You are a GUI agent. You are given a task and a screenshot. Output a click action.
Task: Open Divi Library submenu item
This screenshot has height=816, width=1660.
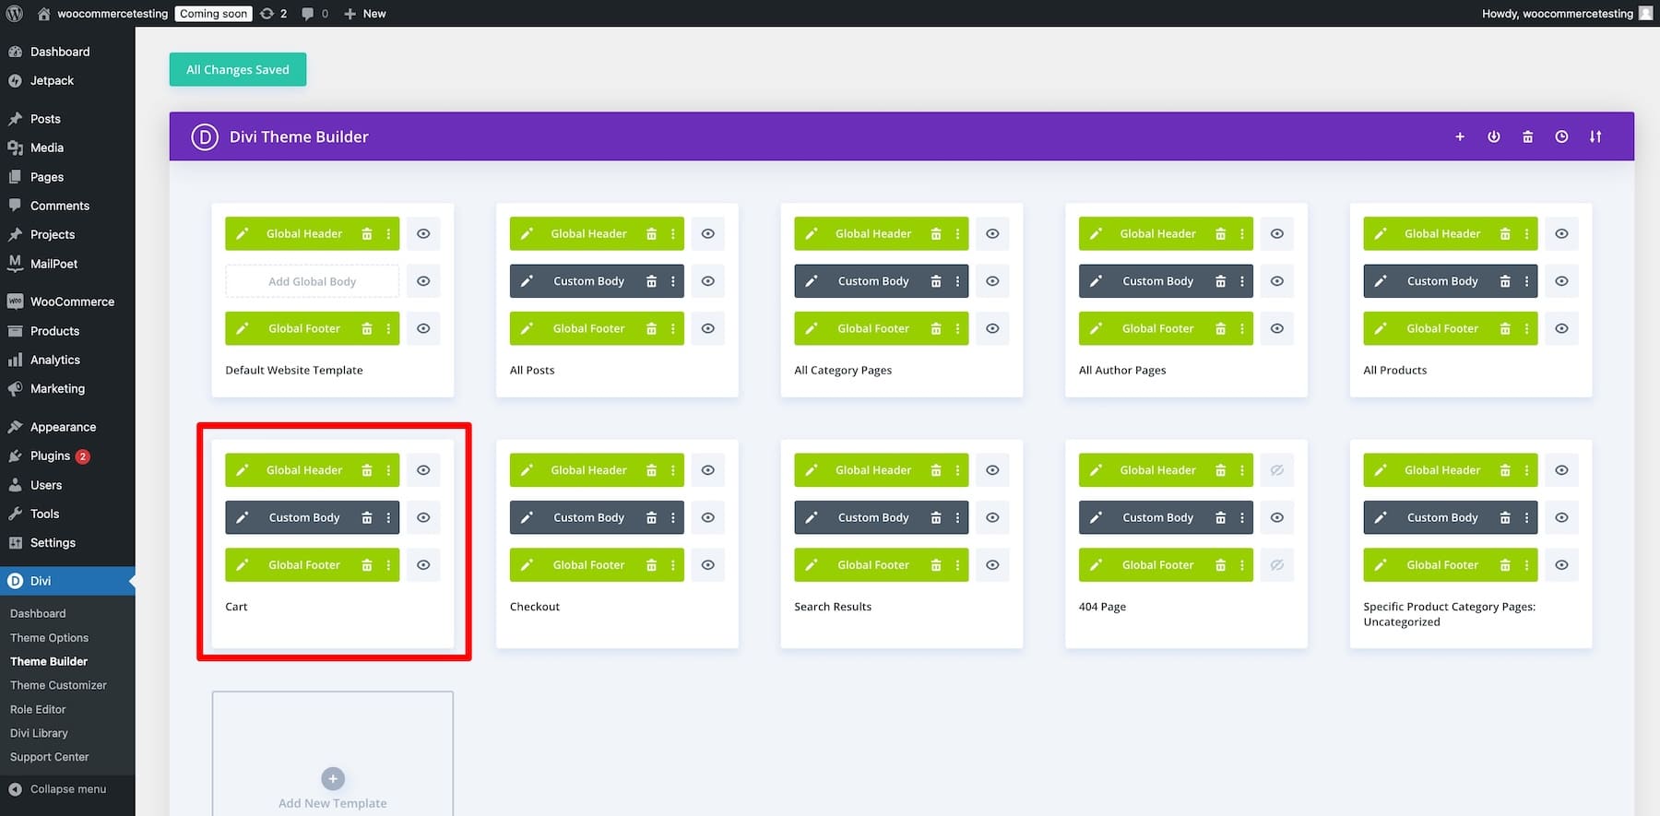tap(39, 733)
